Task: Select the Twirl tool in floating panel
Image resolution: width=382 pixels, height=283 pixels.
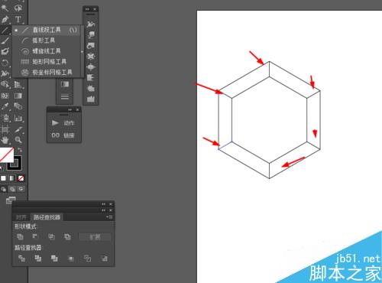Action: click(x=91, y=45)
